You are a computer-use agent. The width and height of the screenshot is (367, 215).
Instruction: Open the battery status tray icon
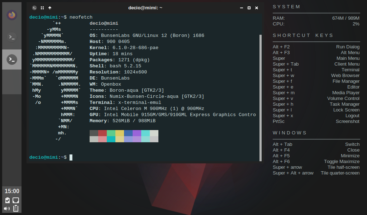point(8,200)
